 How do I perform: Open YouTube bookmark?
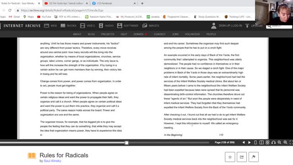44,17
